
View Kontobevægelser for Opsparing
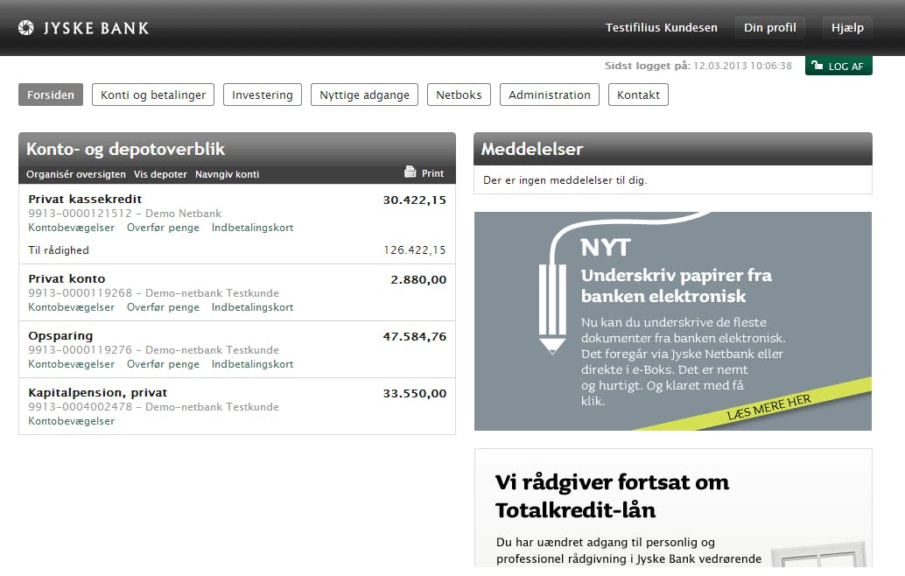coord(72,364)
